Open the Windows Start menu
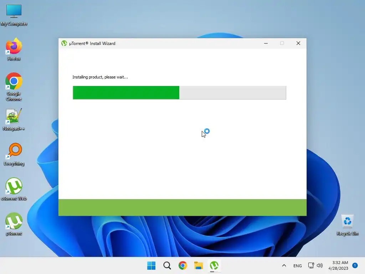This screenshot has height=274, width=365. coord(151,265)
